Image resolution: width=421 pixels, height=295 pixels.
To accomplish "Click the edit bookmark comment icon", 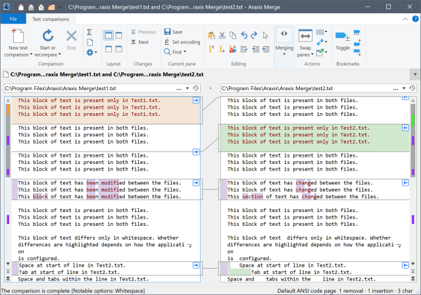I will [357, 32].
